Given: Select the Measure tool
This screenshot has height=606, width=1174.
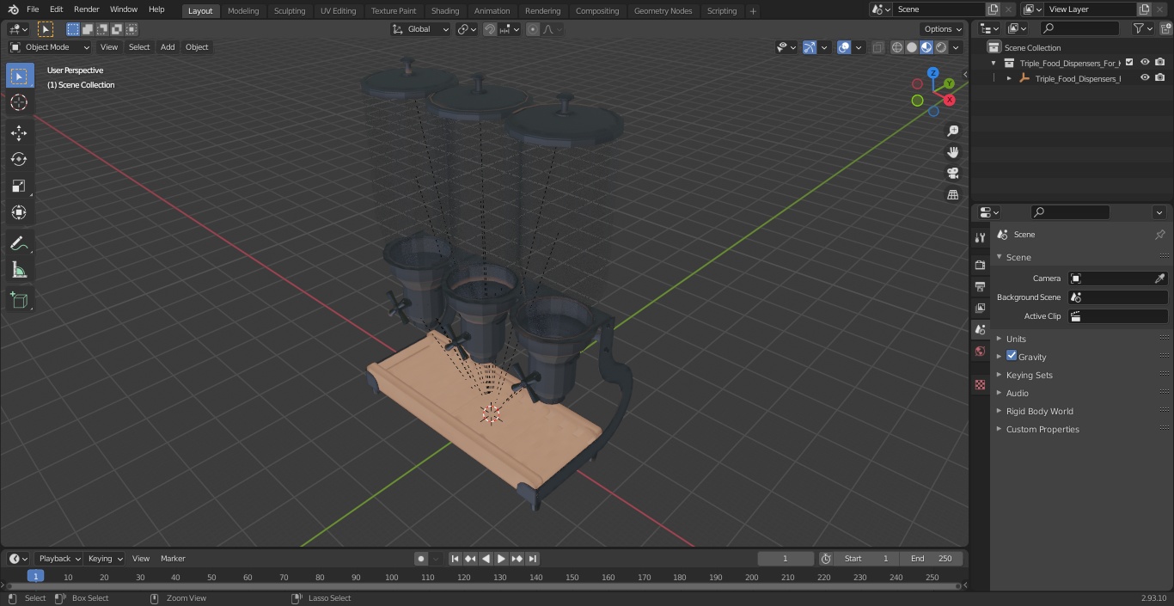Looking at the screenshot, I should (x=20, y=271).
